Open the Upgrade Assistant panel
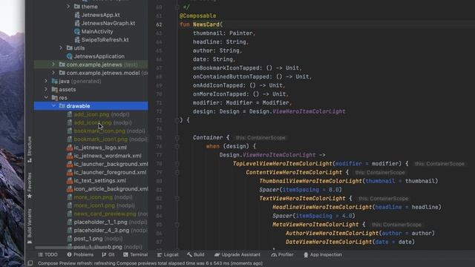The image size is (475, 267). point(237,254)
